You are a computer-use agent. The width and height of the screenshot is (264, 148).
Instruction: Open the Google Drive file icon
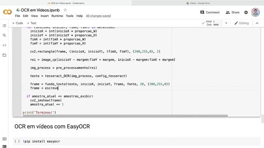point(18,10)
